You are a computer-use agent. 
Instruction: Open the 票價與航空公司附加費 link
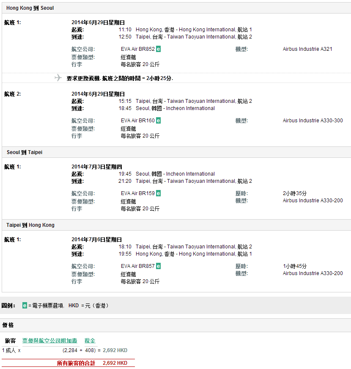pos(50,341)
